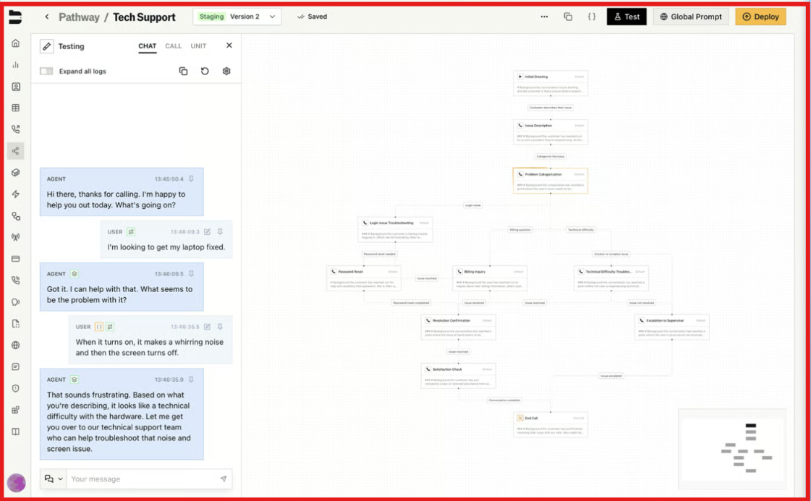The image size is (811, 501).
Task: Open the chat mode dropdown beside message box
Action: (54, 479)
